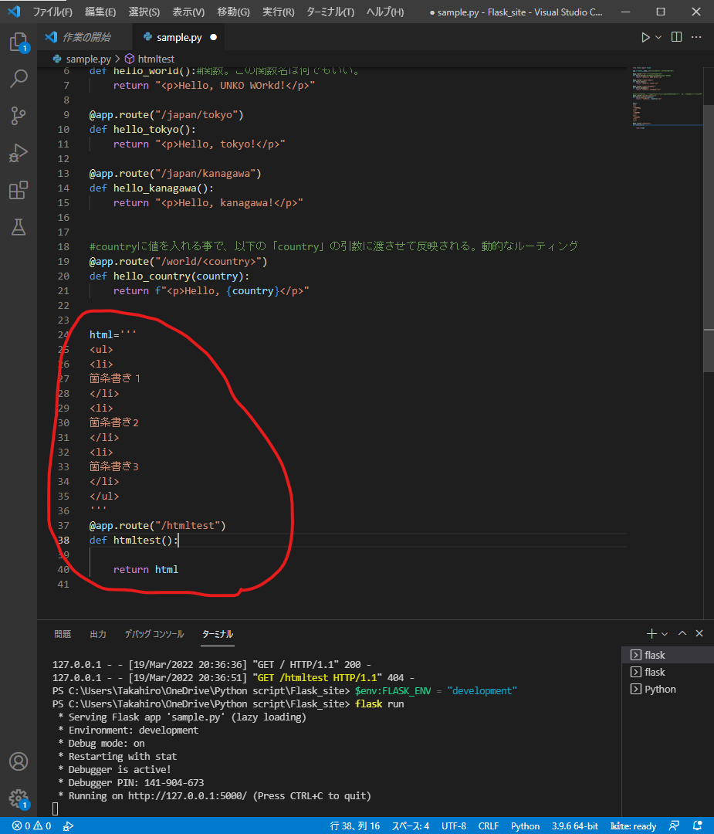Click the Run Python File play button
The image size is (714, 834).
click(x=645, y=37)
